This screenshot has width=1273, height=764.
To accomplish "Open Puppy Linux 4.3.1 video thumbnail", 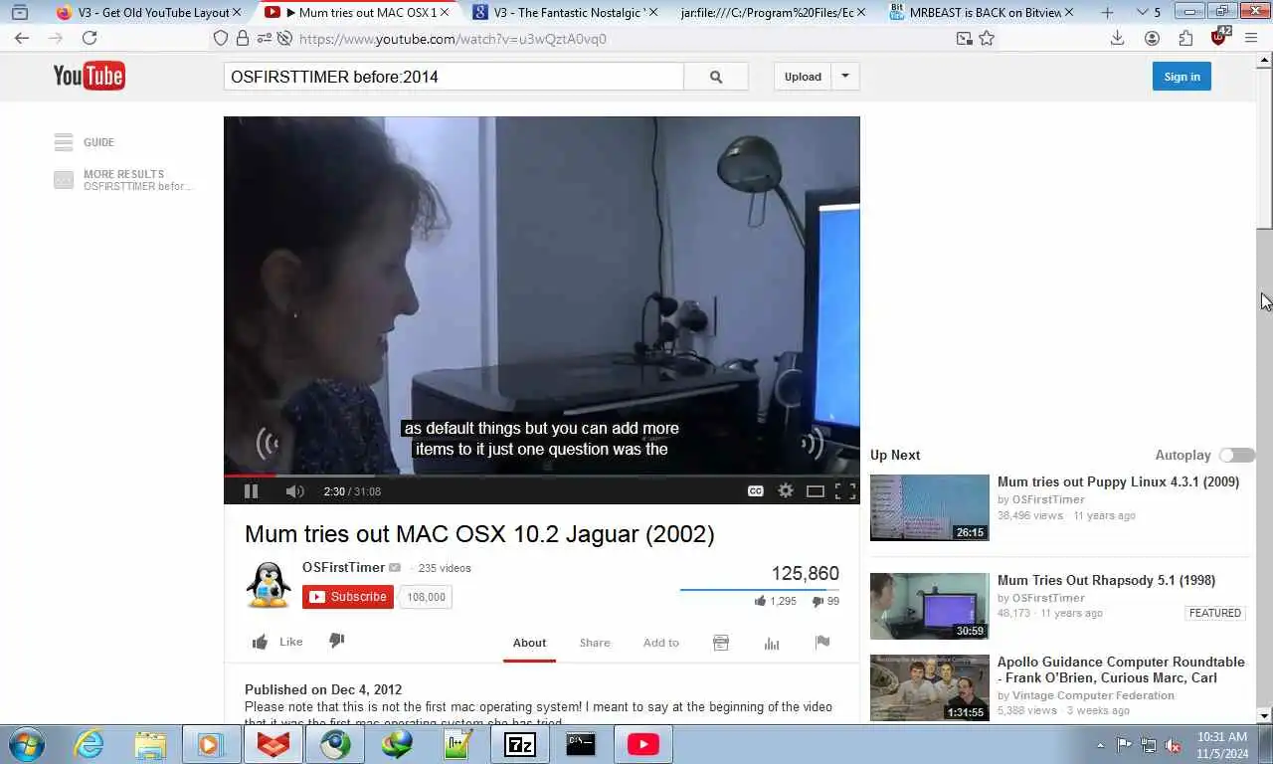I will point(930,507).
